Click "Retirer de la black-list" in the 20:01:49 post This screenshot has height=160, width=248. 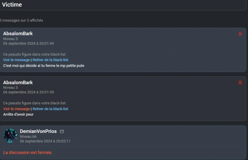50,60
